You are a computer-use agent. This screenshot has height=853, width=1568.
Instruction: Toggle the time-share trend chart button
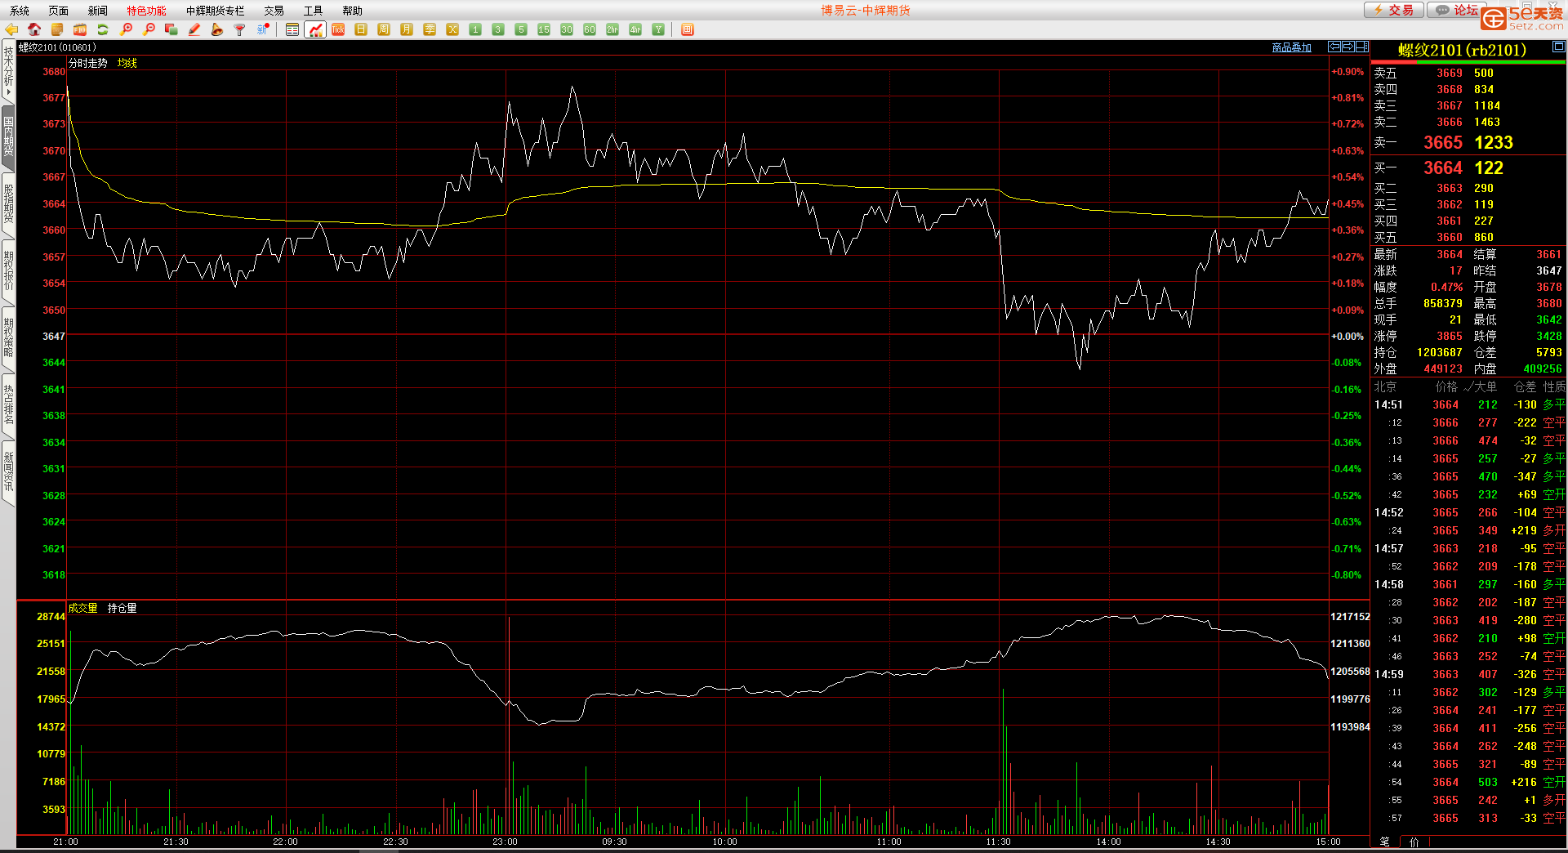pyautogui.click(x=315, y=29)
